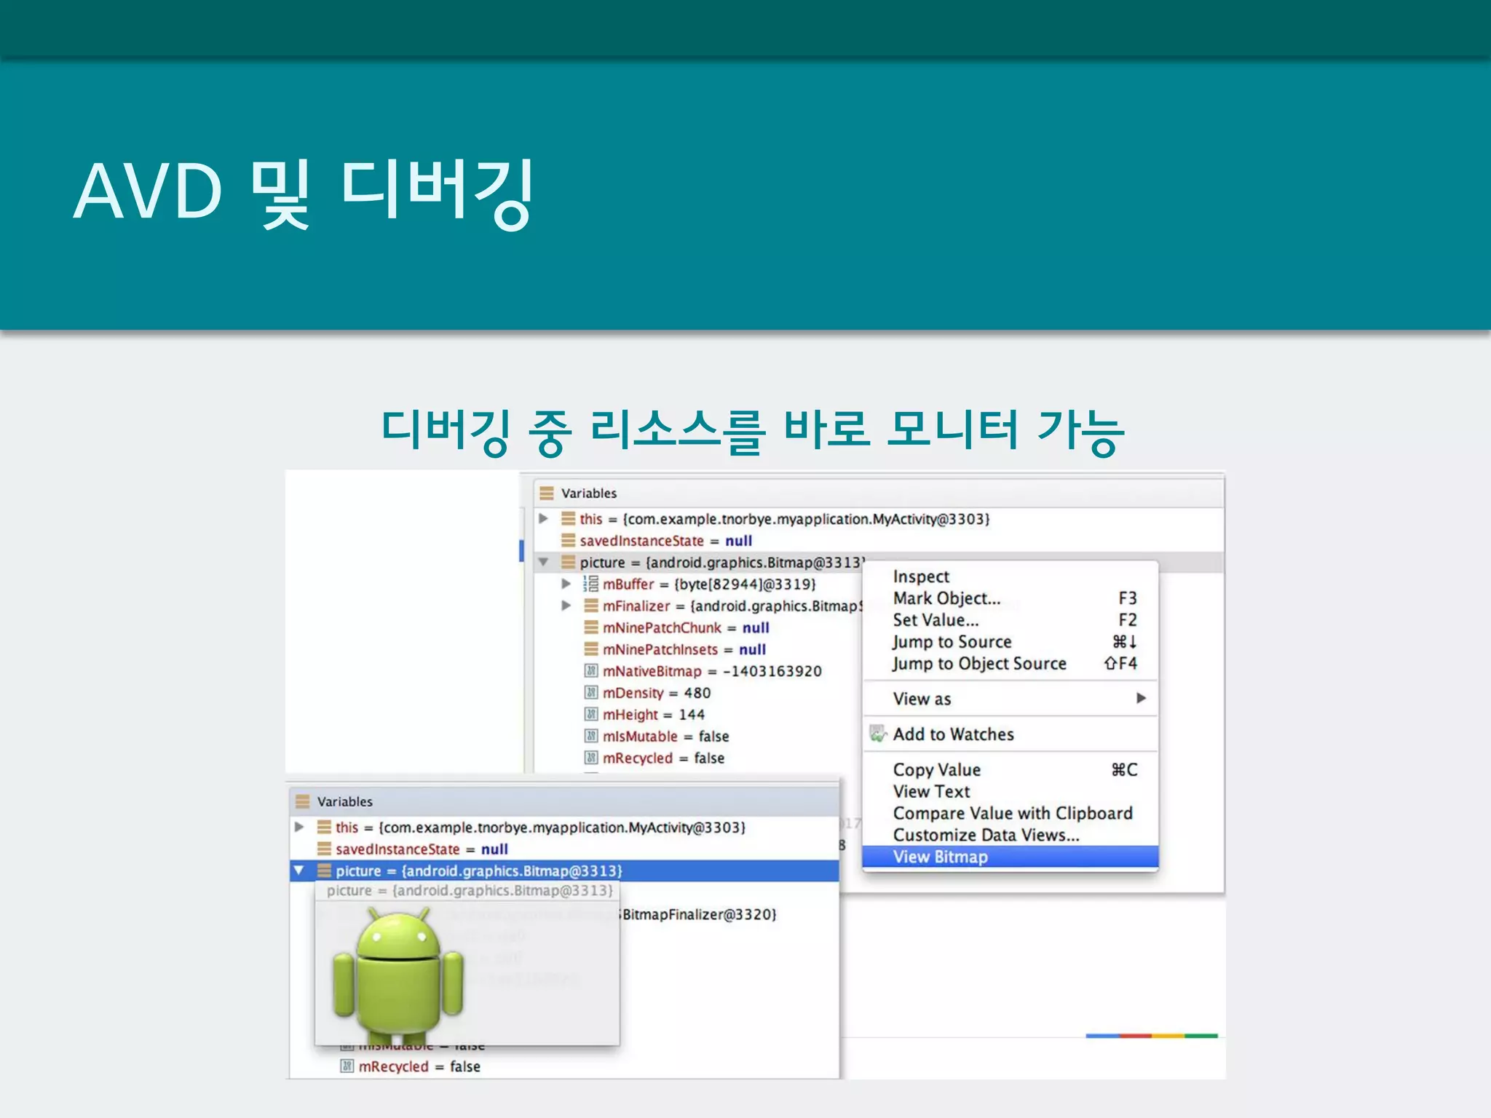The height and width of the screenshot is (1118, 1491).
Task: Click object icon beside mFinalizer
Action: point(591,606)
